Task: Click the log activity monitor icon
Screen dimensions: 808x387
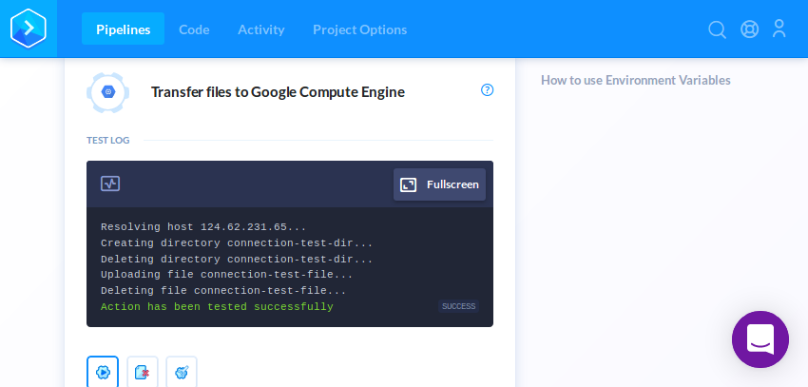Action: tap(110, 184)
